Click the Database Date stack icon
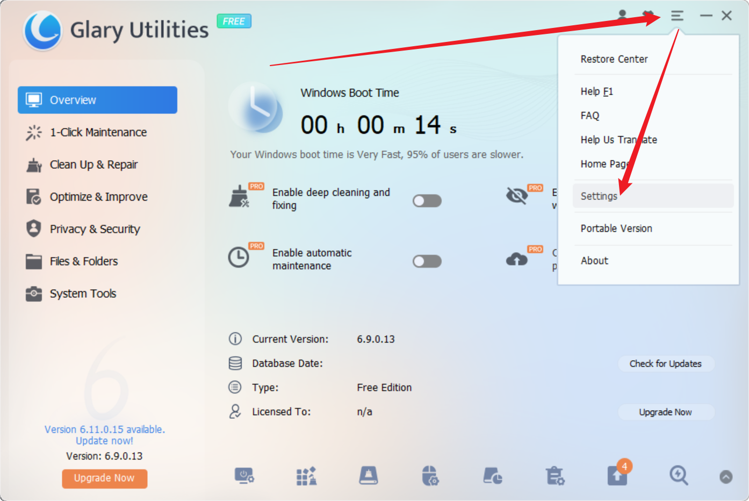This screenshot has width=749, height=501. pyautogui.click(x=235, y=363)
